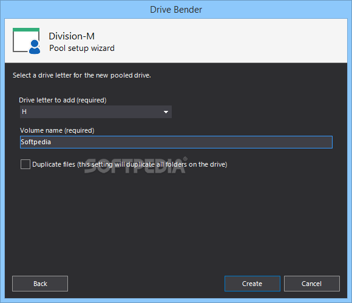Click the 'Volume name (required)' label
The height and width of the screenshot is (303, 352).
point(57,130)
